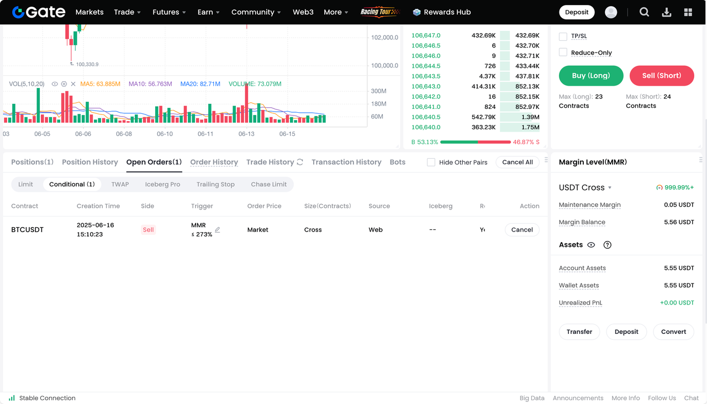The image size is (707, 404).
Task: Click the buy/sell ratio bar
Action: [x=475, y=142]
